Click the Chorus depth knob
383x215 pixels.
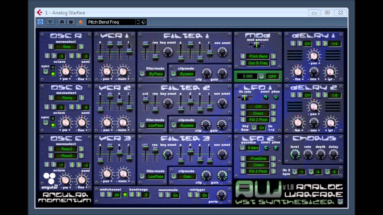[320, 154]
